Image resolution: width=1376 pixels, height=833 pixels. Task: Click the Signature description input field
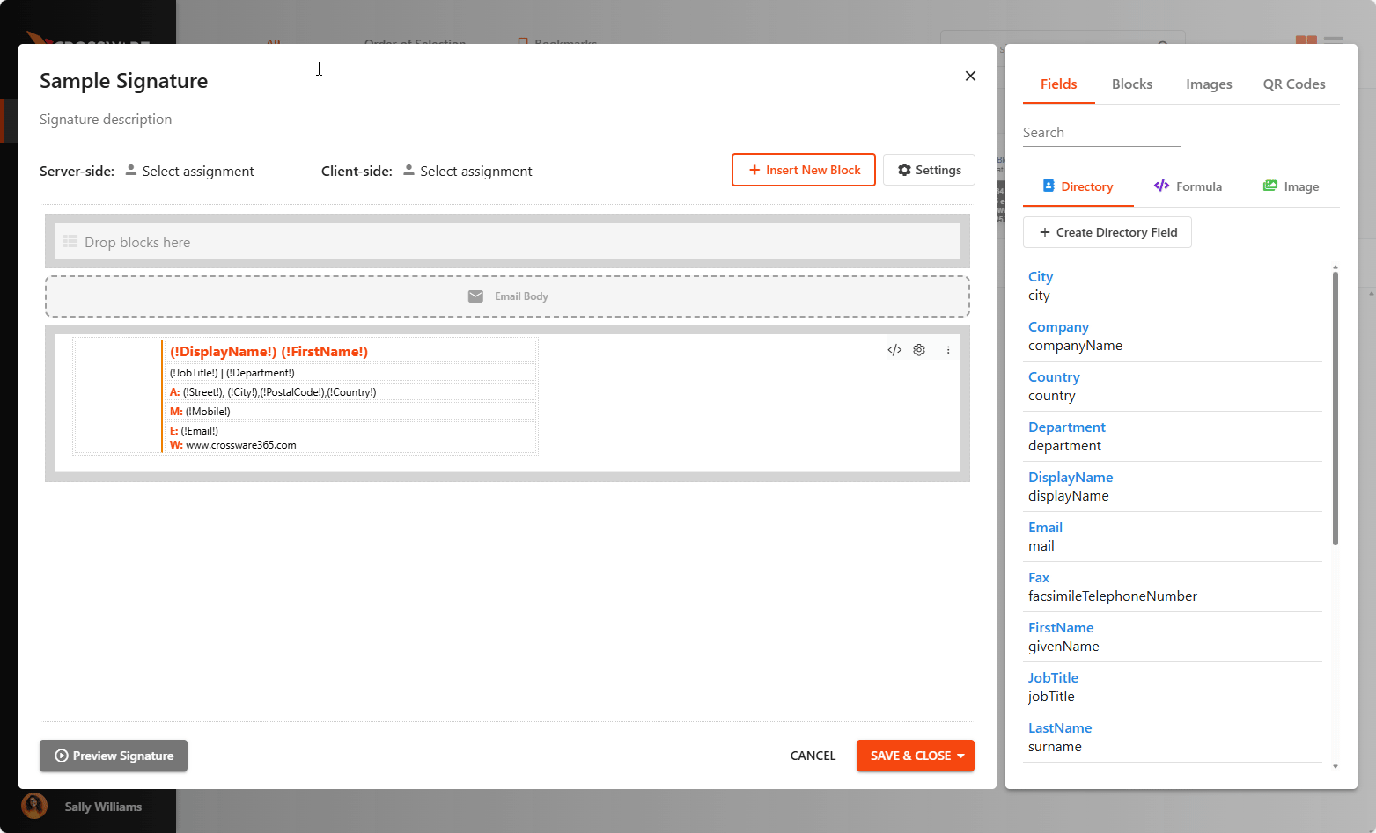pyautogui.click(x=413, y=120)
